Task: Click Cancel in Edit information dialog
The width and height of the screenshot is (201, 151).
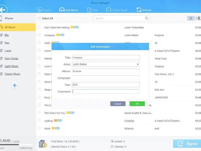Action: pyautogui.click(x=118, y=104)
